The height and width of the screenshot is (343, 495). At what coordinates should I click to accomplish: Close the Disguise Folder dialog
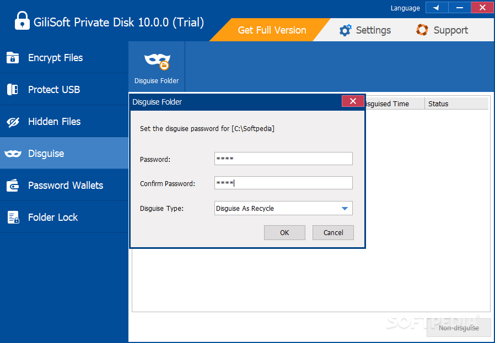coord(353,101)
